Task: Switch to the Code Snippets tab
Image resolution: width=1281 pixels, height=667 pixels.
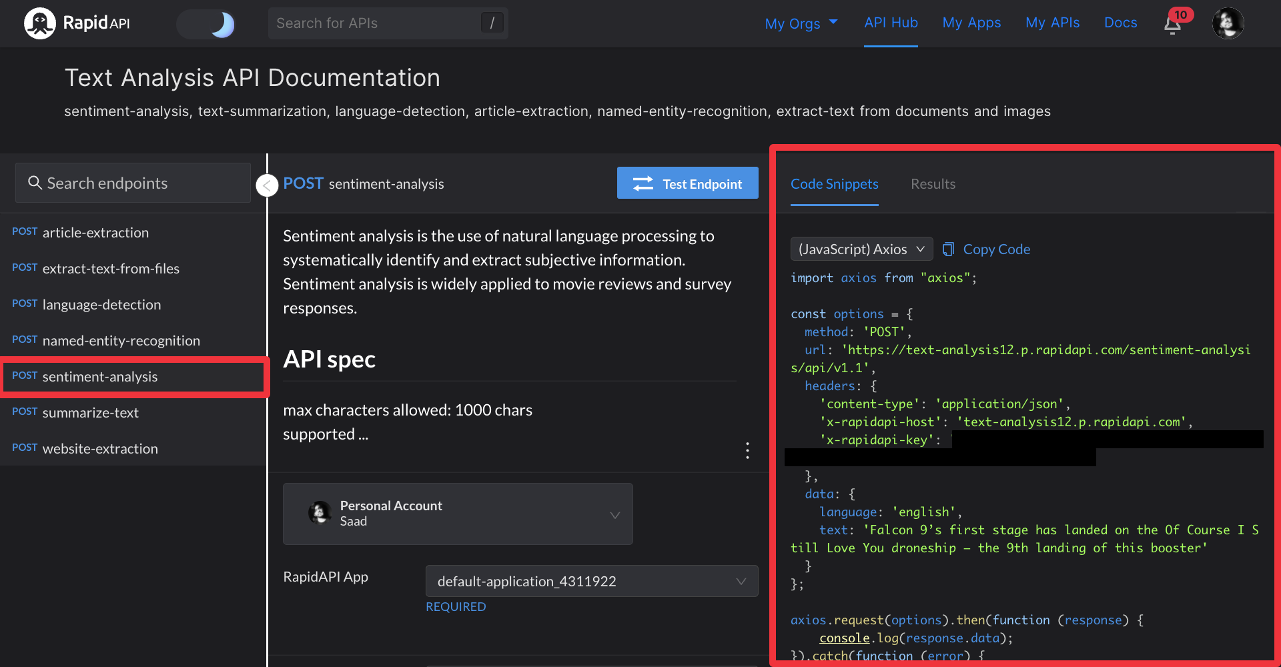Action: point(834,184)
